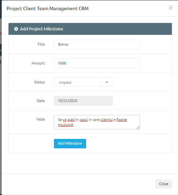Click the Amount field label
This screenshot has width=178, height=195.
tap(38, 63)
